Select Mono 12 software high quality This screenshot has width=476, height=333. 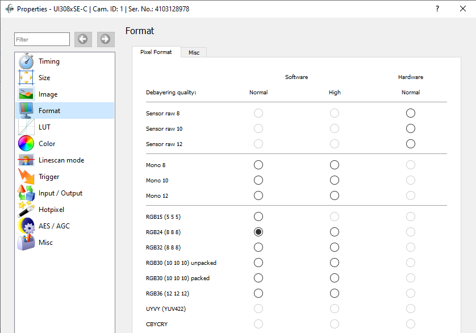click(x=335, y=195)
